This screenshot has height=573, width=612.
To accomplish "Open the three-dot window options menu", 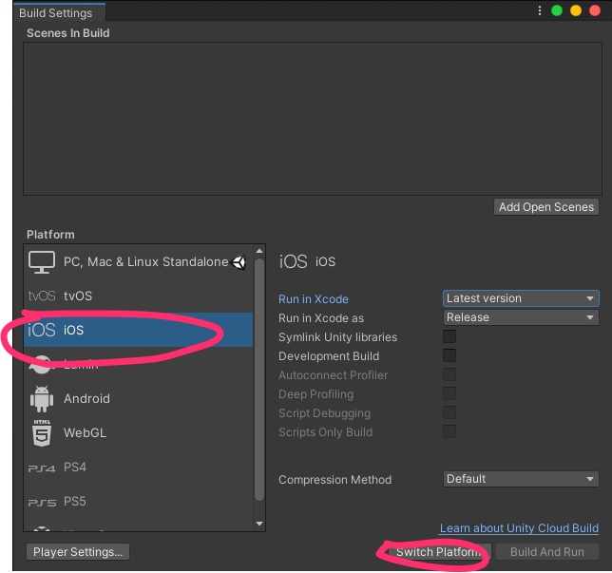I will 540,10.
